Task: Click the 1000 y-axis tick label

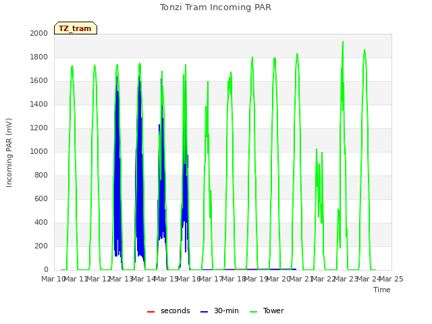Action: pyautogui.click(x=39, y=151)
